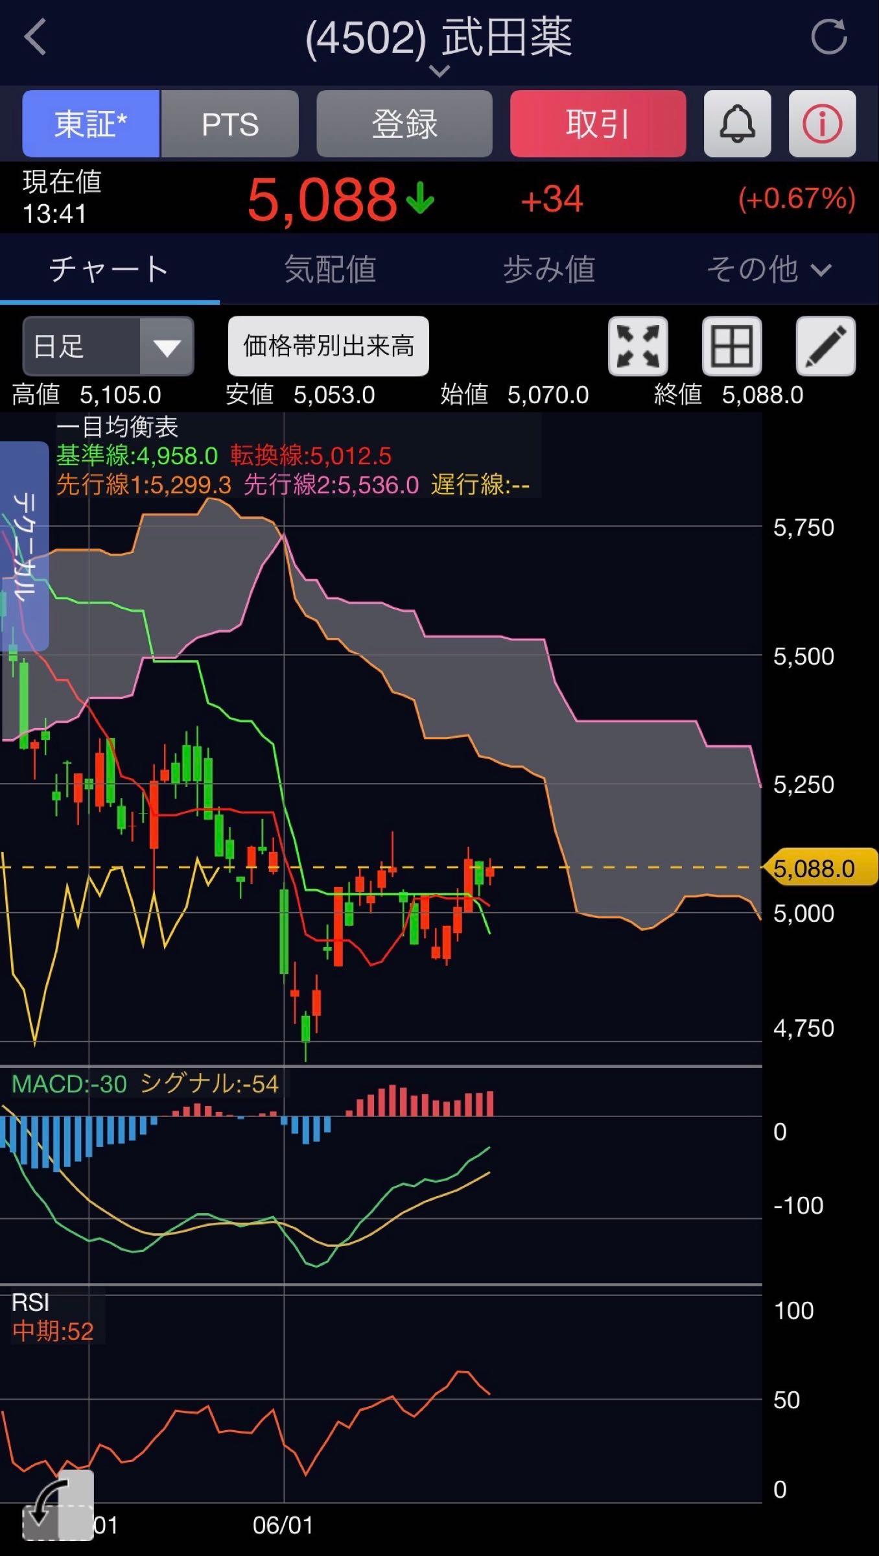Tap the 06/01 date marker

tap(283, 1526)
